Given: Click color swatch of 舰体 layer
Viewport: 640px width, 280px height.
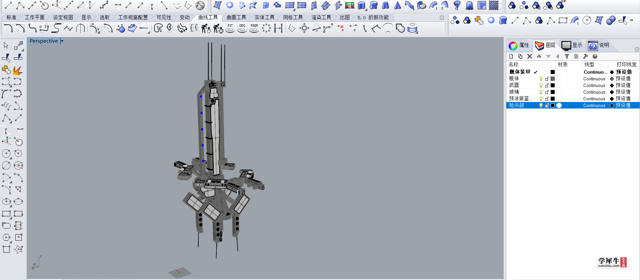Looking at the screenshot, I should [553, 79].
